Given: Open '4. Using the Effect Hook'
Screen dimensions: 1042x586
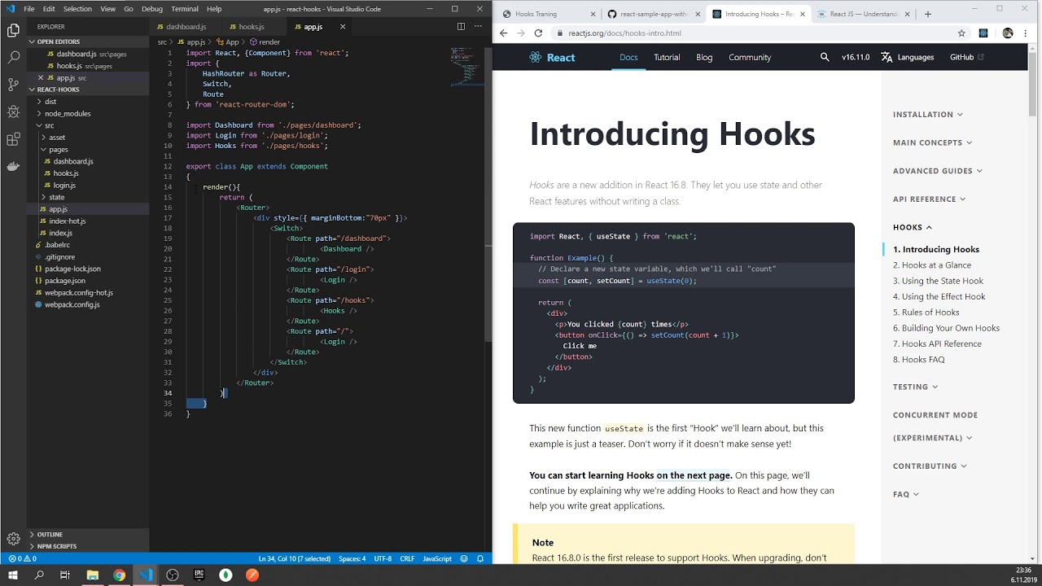Looking at the screenshot, I should (x=939, y=297).
